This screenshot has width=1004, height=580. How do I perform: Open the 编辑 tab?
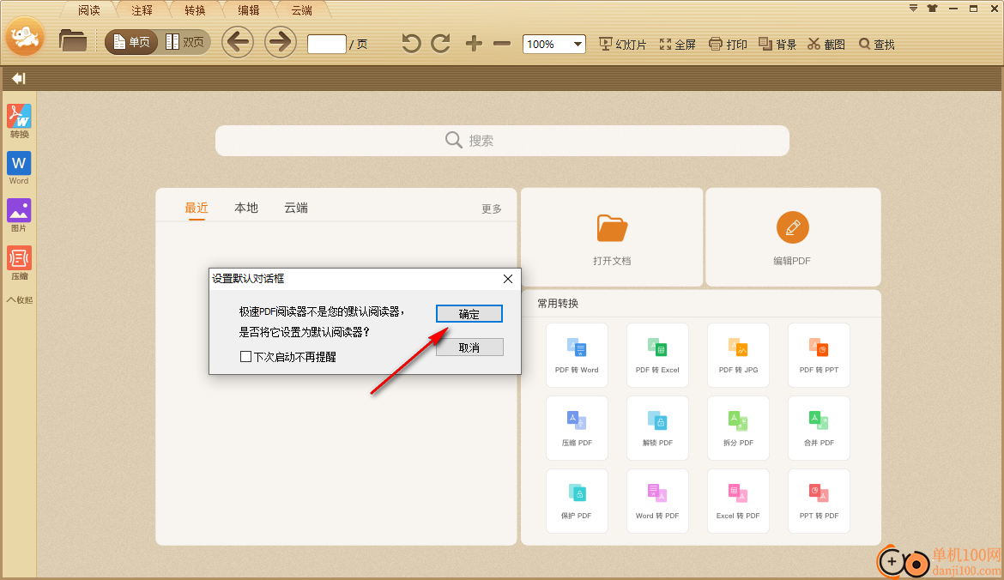tap(249, 10)
